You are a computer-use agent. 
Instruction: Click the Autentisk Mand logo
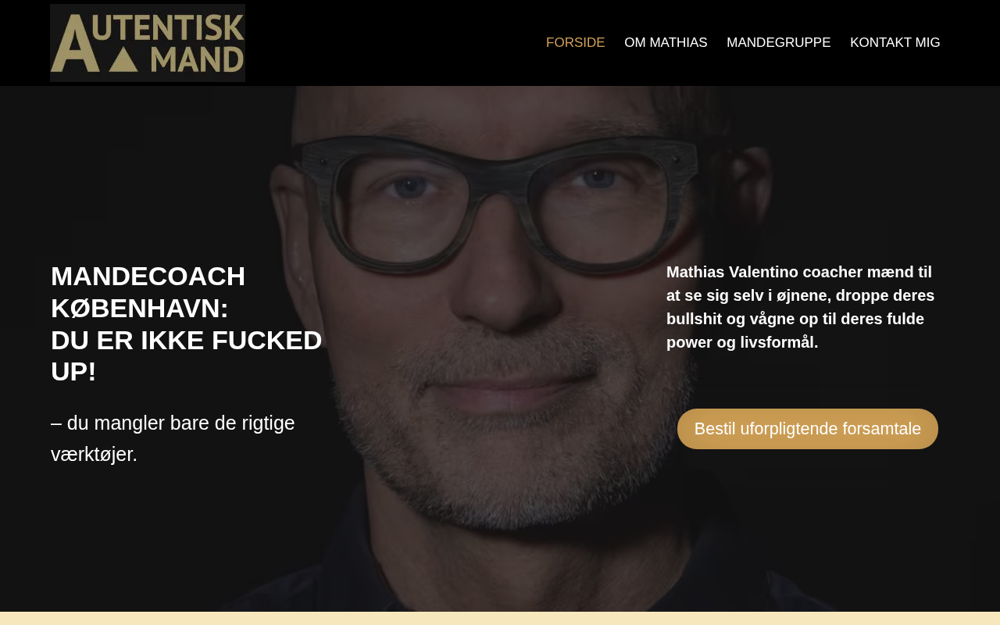pos(148,43)
